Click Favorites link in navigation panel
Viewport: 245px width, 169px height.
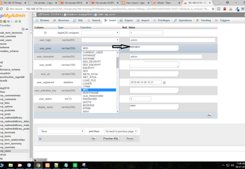tap(5, 25)
